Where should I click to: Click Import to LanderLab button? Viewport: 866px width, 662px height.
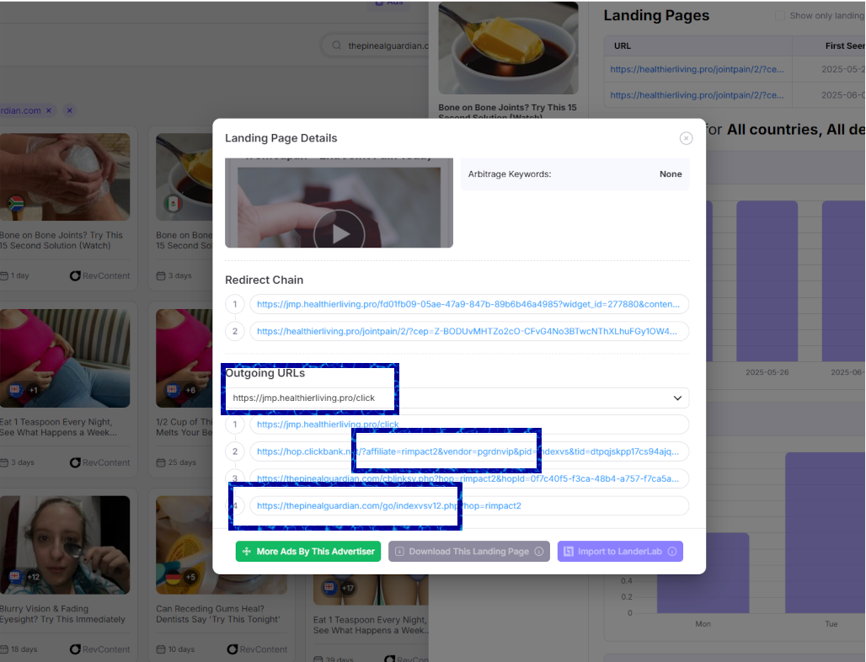point(620,552)
